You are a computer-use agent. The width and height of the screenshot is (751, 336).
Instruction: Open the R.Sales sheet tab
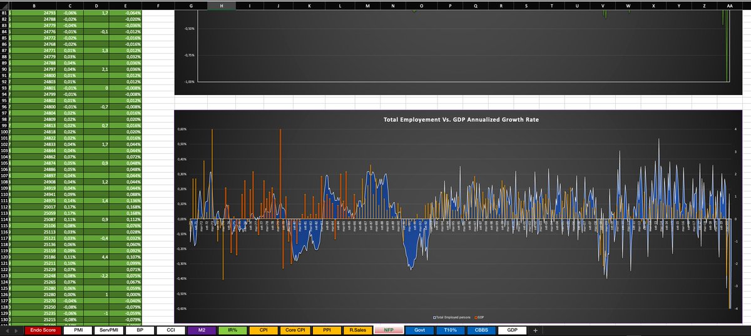(358, 330)
